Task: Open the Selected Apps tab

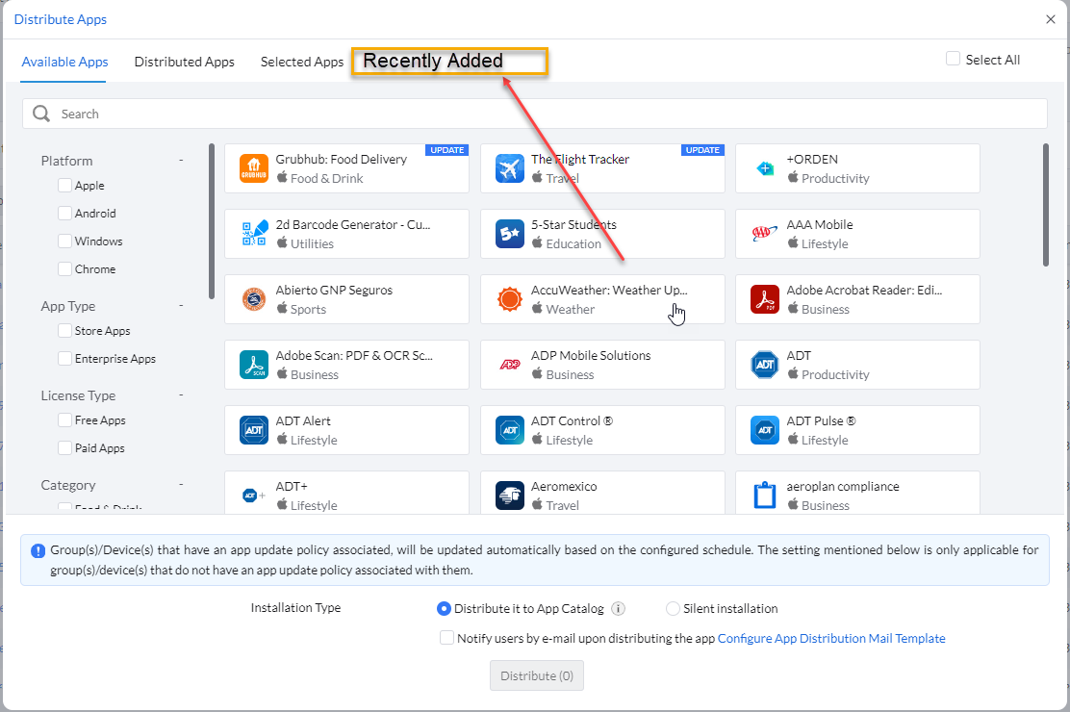Action: click(301, 63)
